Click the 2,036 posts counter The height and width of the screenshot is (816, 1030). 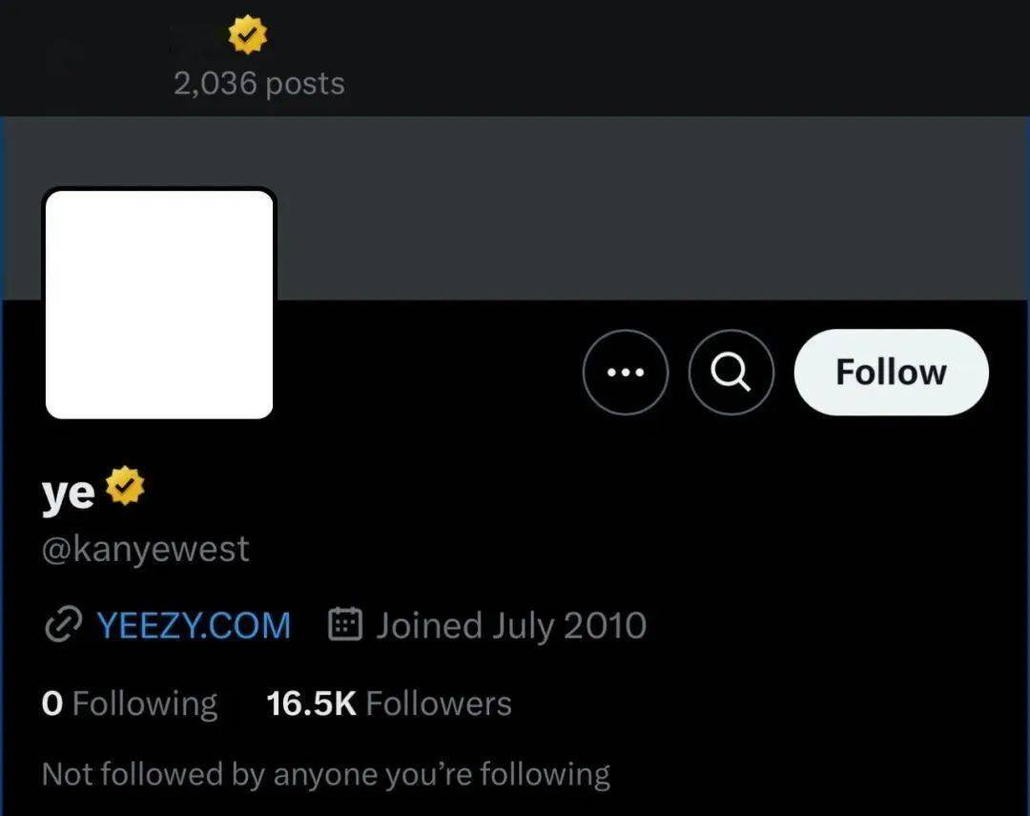[x=258, y=84]
